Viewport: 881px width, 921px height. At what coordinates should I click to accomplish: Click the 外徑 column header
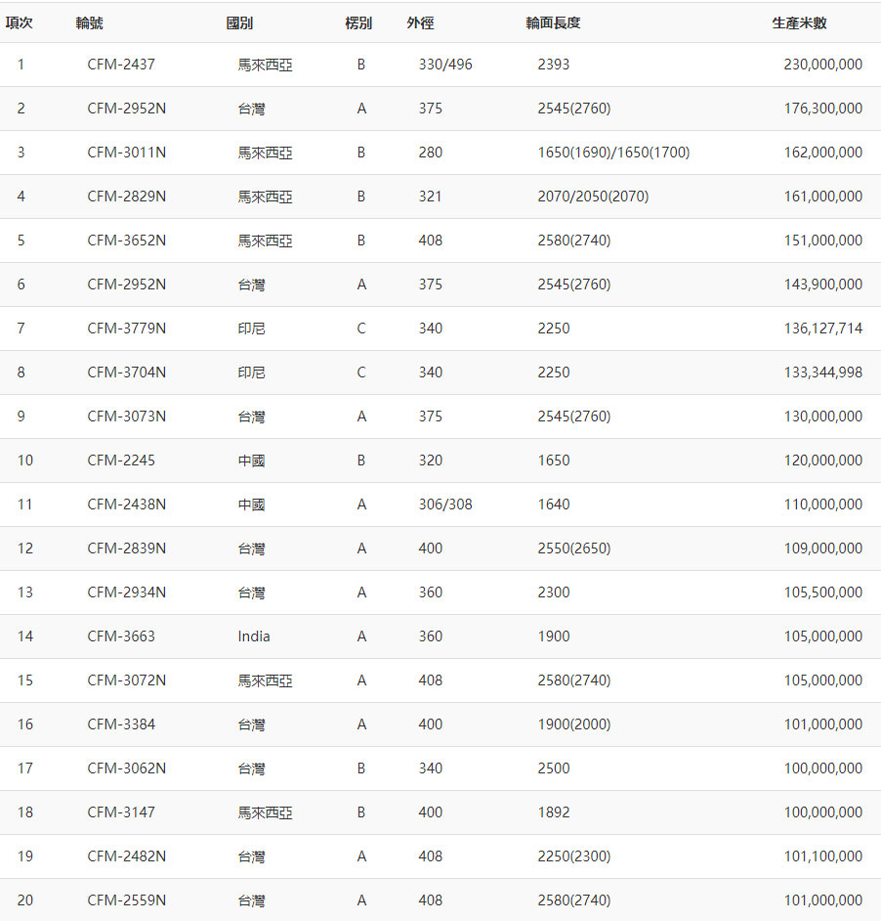pos(420,22)
